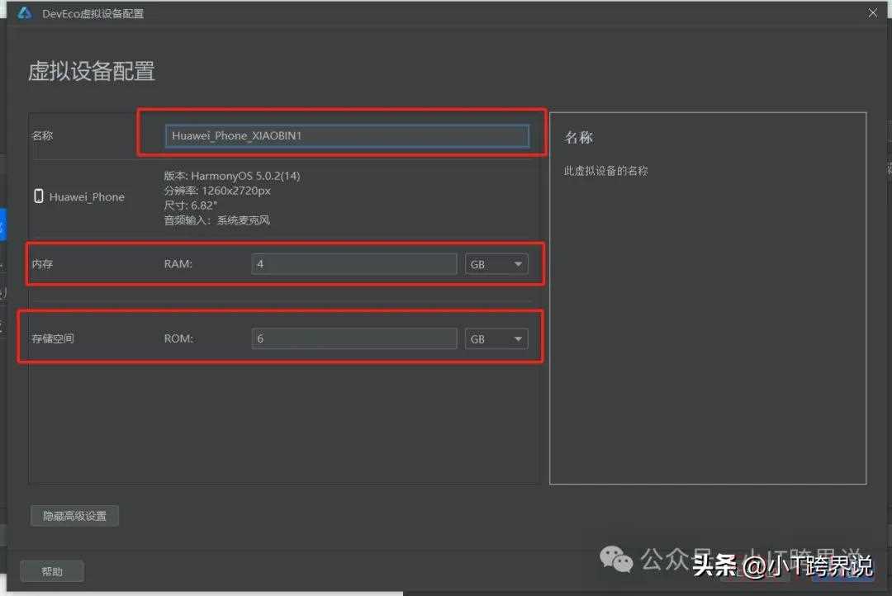Close the DevEco virtual device configuration dialog
The image size is (892, 596).
[872, 12]
